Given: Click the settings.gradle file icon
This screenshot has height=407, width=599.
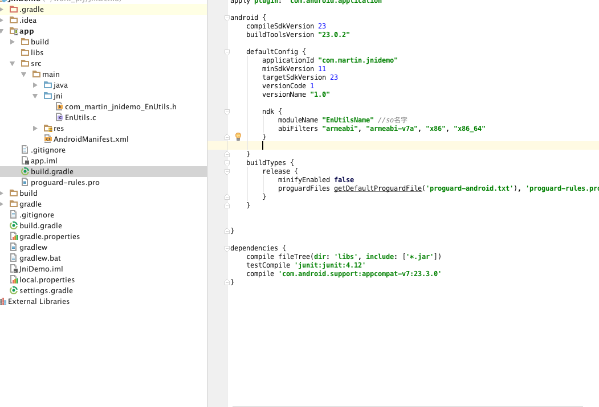Looking at the screenshot, I should [x=14, y=290].
